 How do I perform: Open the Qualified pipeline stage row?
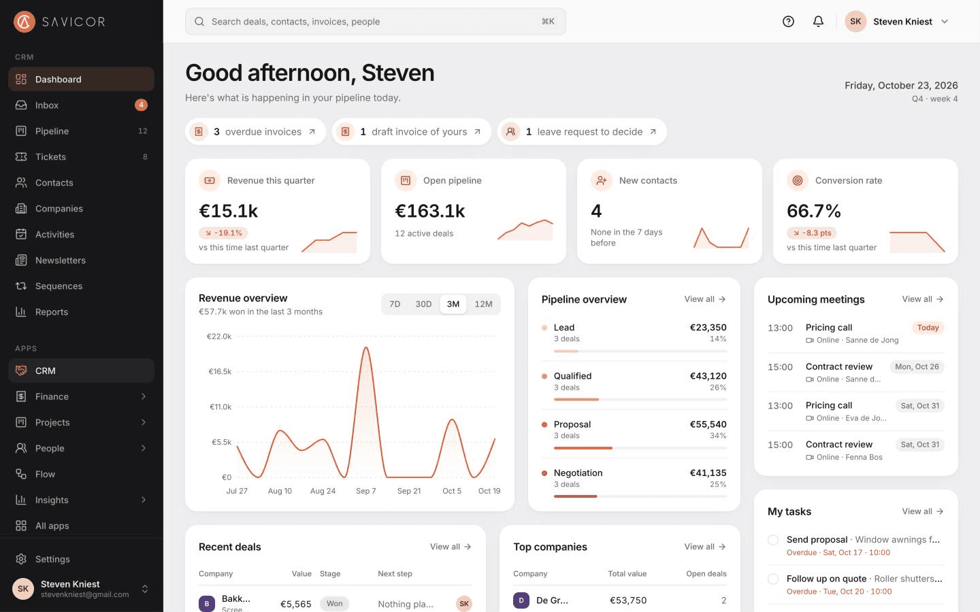634,386
